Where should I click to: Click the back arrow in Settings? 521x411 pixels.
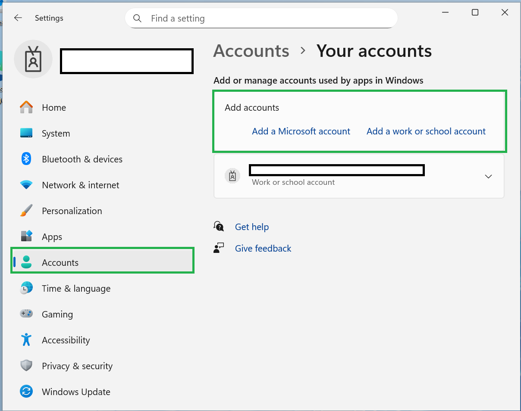[x=18, y=18]
